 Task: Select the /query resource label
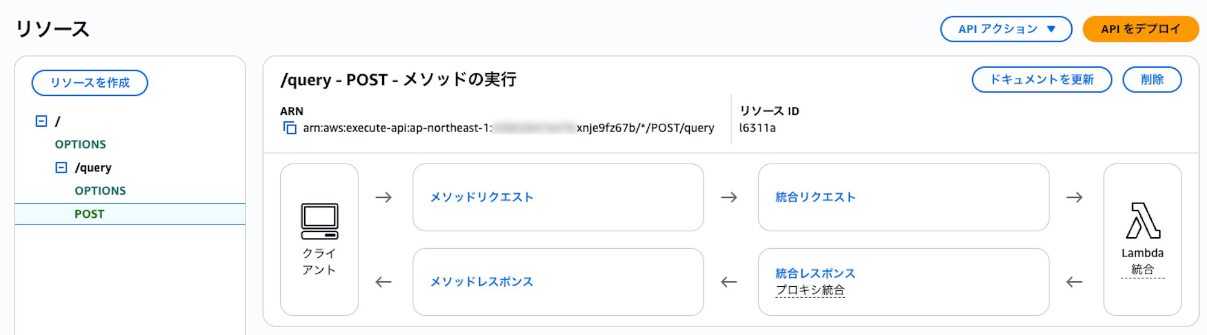point(93,168)
